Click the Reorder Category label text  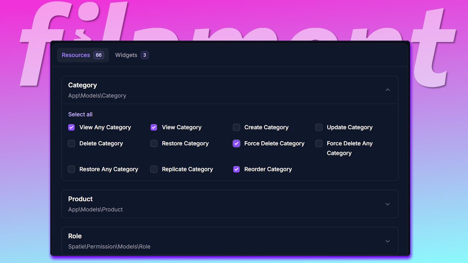[x=268, y=169]
